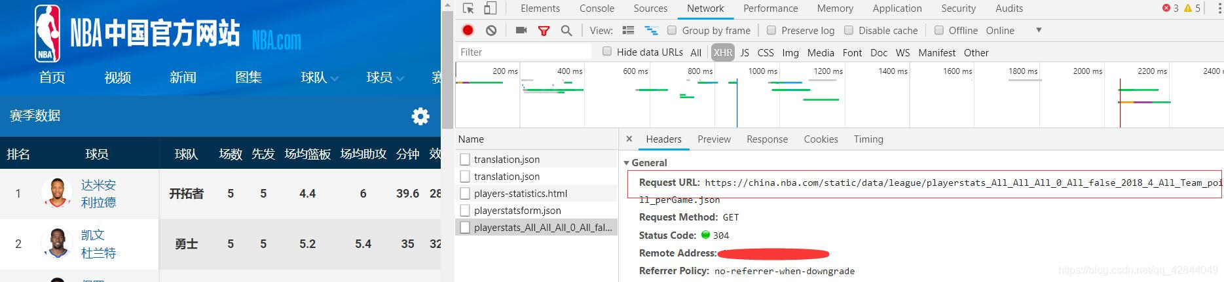This screenshot has height=282, width=1224.
Task: Open the 新闻 navigation link
Action: (x=183, y=77)
